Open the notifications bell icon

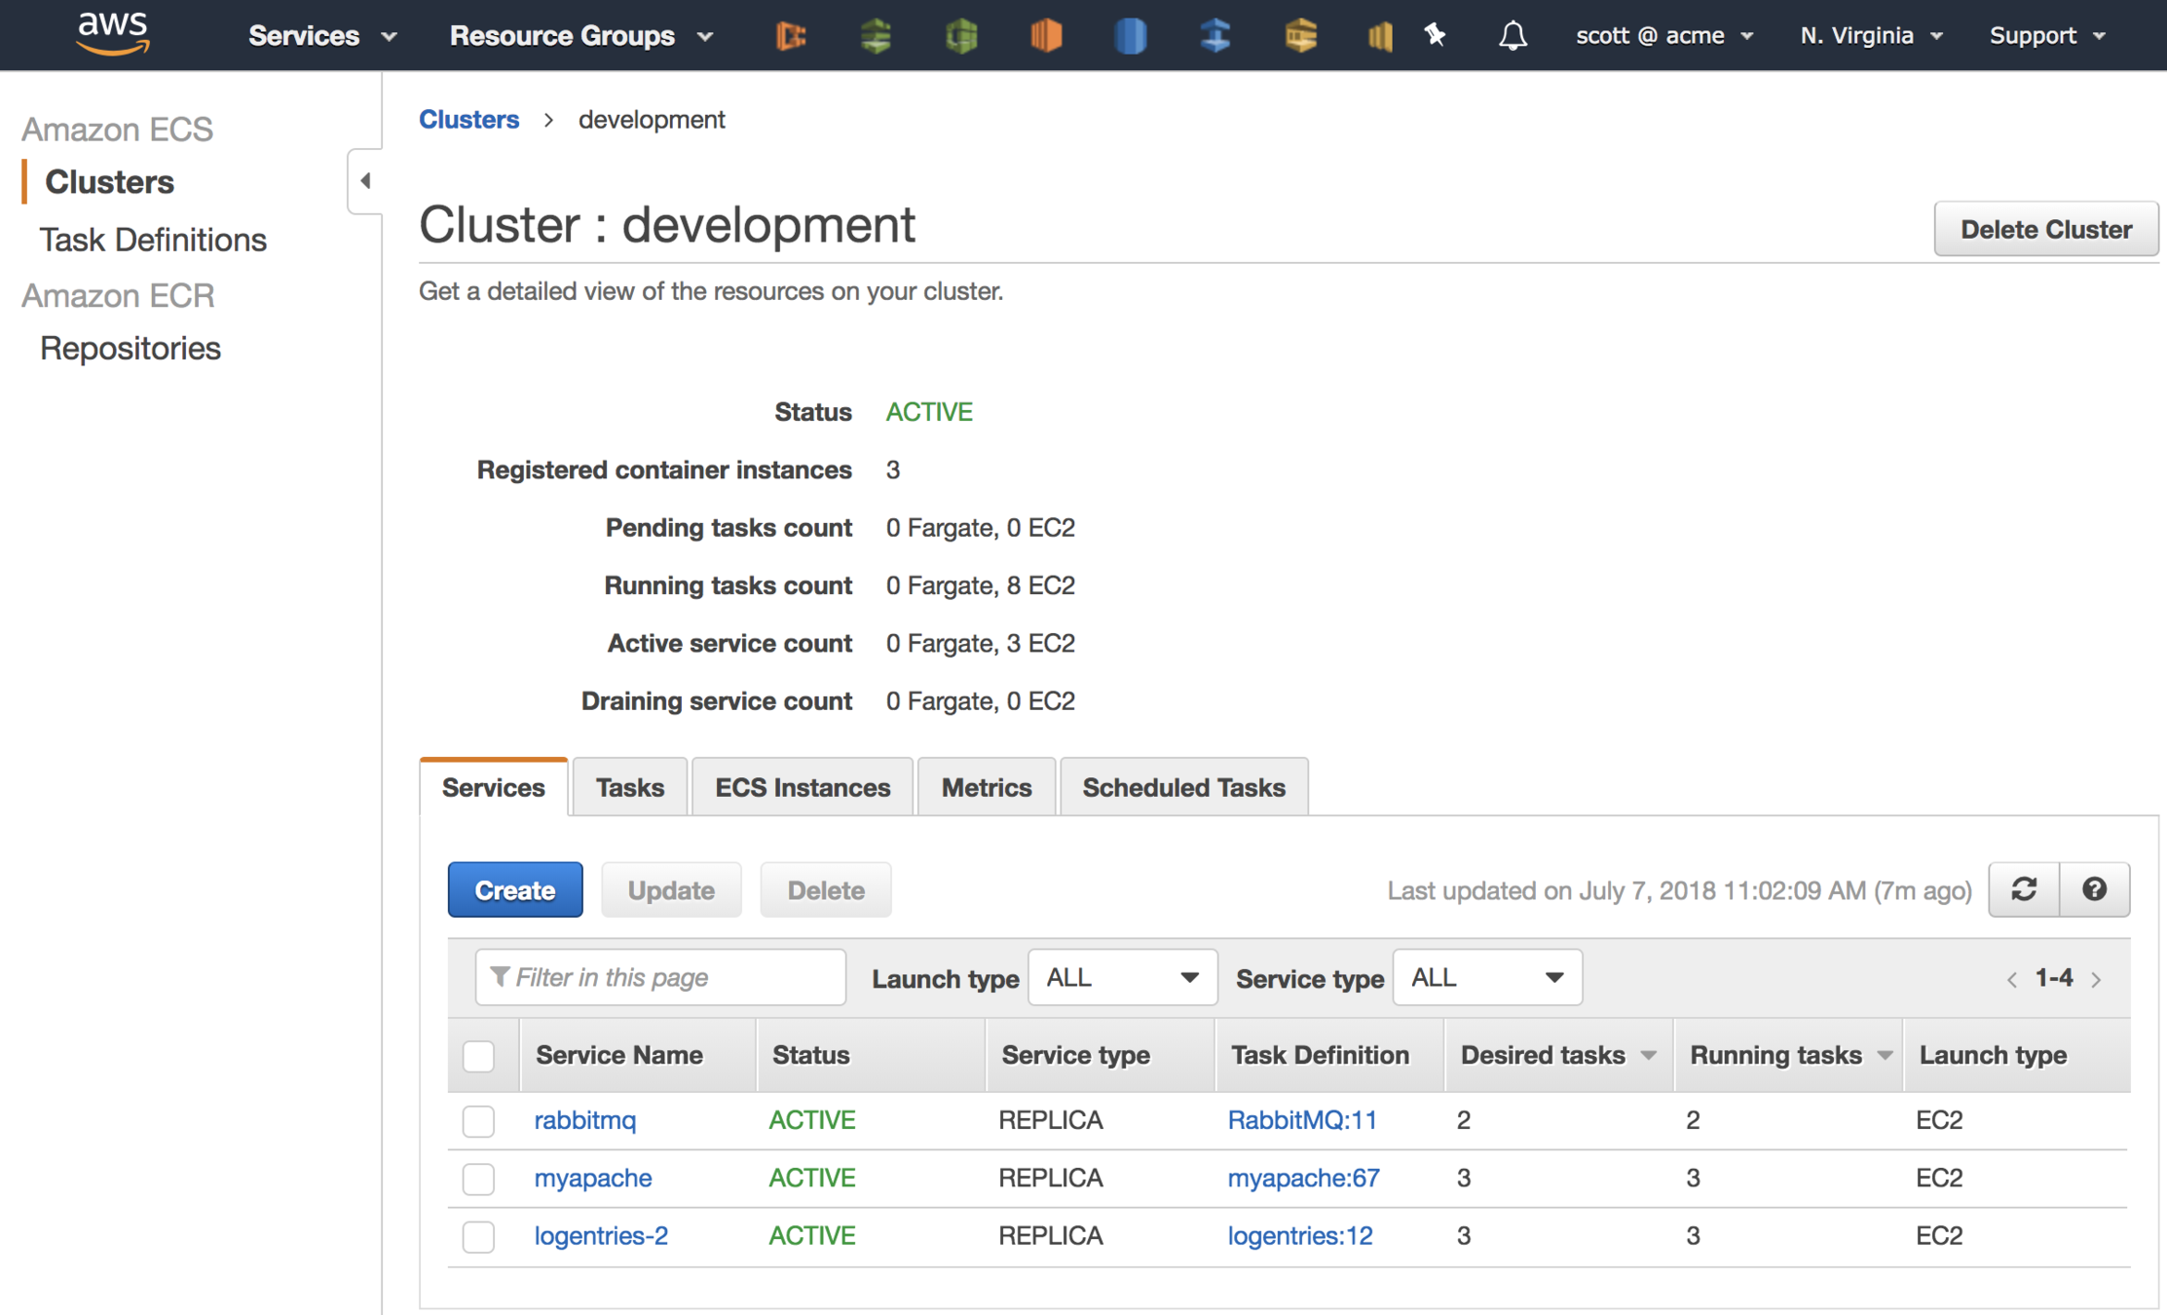(x=1512, y=36)
